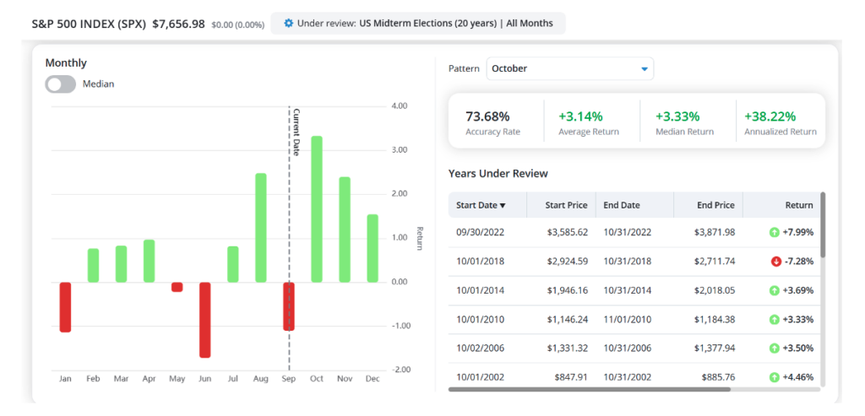Viewport: 865px width, 416px height.
Task: Toggle the Median switch on
Action: pos(60,84)
